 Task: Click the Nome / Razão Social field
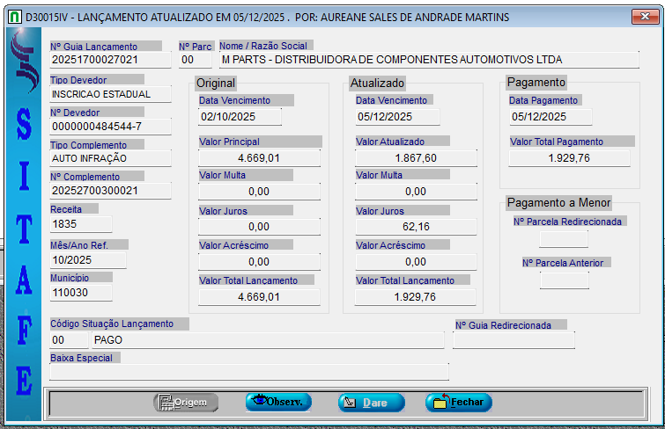428,60
